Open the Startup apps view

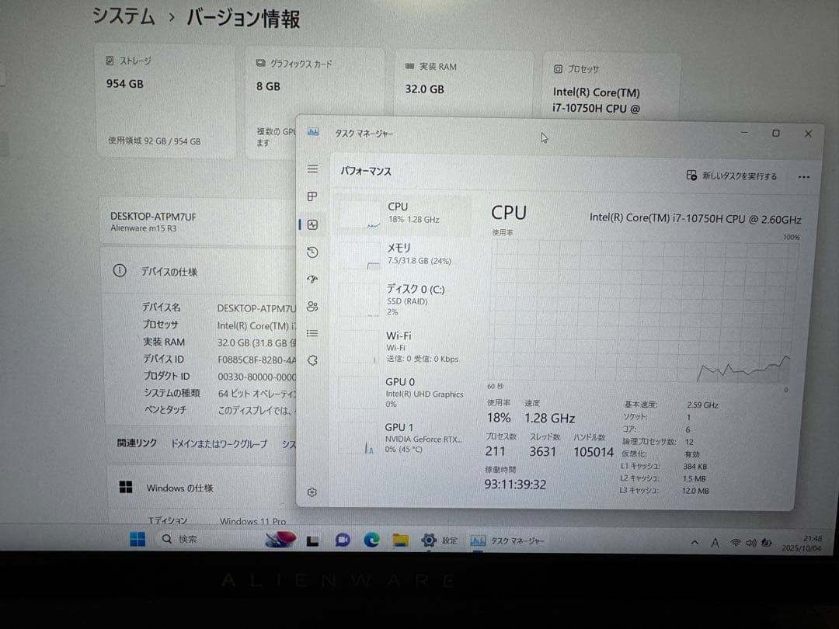312,279
